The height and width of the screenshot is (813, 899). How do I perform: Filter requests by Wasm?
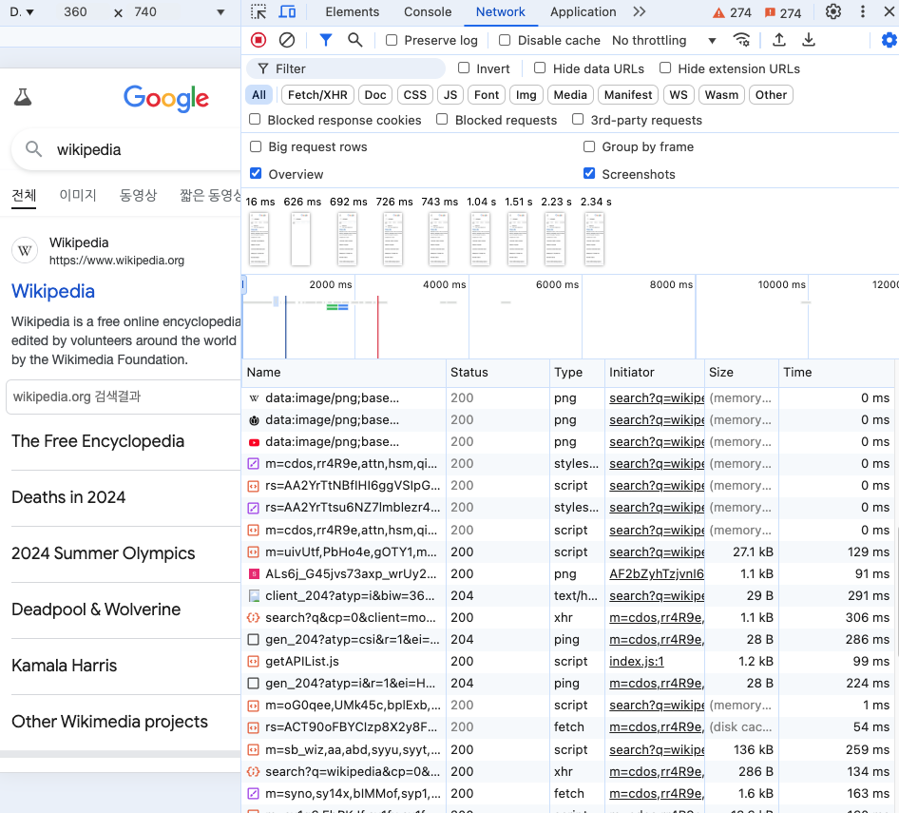tap(722, 95)
